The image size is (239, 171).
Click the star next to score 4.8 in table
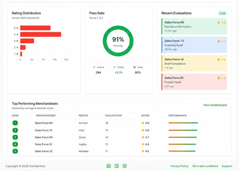point(143,130)
